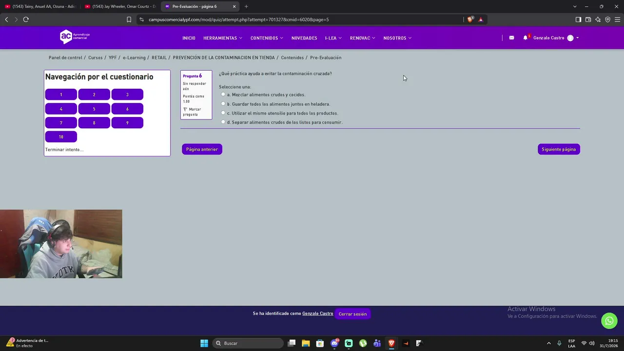Bookmark this page with the bookmark icon
The image size is (624, 351).
pyautogui.click(x=129, y=19)
